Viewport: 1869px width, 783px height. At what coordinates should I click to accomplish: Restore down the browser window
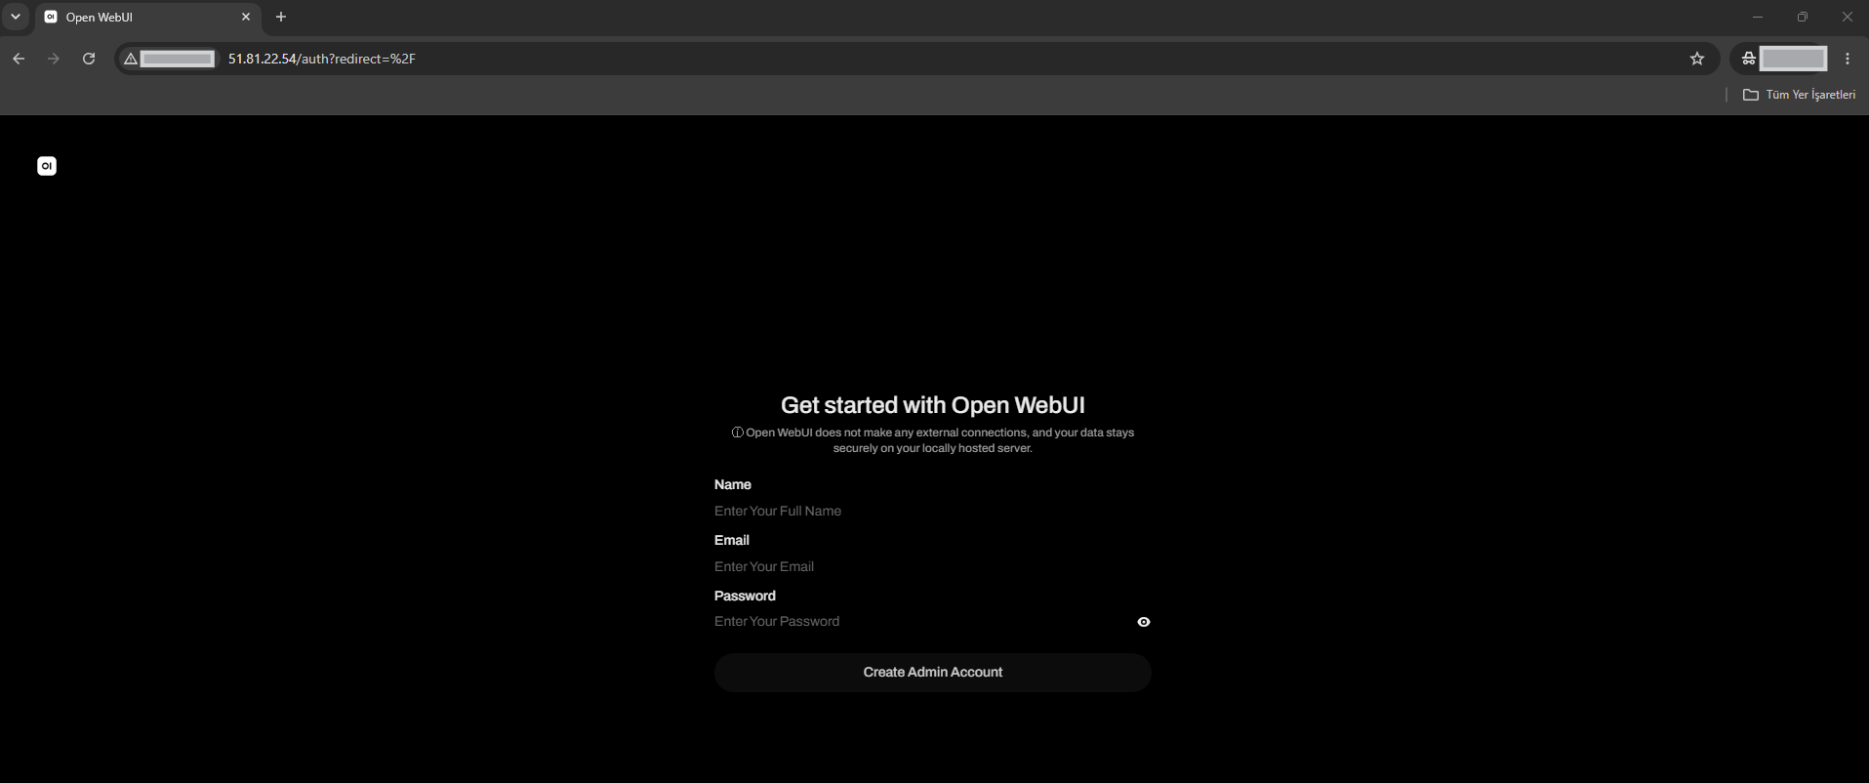point(1803,17)
